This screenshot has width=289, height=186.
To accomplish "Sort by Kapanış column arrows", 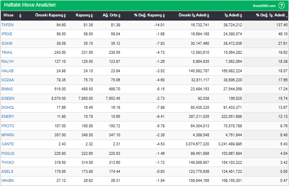I will click(x=92, y=16).
